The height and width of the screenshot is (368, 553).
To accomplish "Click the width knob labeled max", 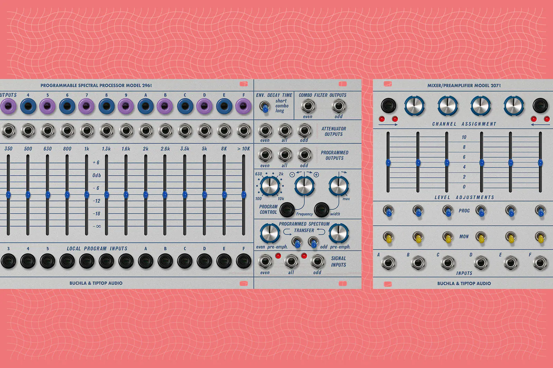I will pyautogui.click(x=338, y=186).
